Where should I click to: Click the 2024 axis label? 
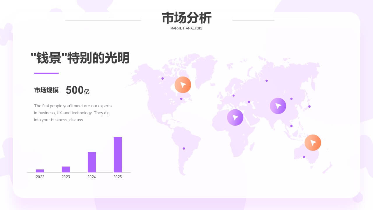(92, 177)
